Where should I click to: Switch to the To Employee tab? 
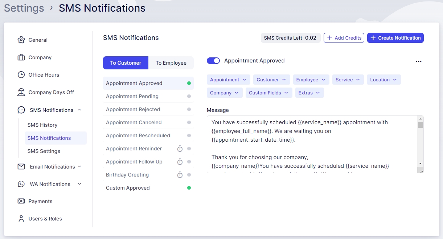(171, 63)
